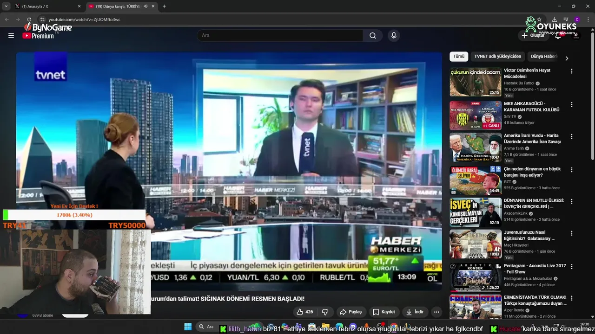The height and width of the screenshot is (334, 595).
Task: Open Victor Osimhen'in Hayat Mücadelesi title
Action: [527, 73]
